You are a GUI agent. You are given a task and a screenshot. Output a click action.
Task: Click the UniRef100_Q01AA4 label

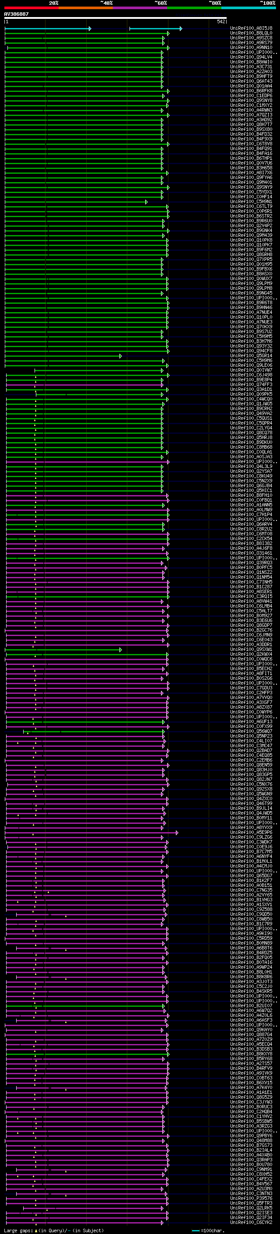[x=251, y=86]
